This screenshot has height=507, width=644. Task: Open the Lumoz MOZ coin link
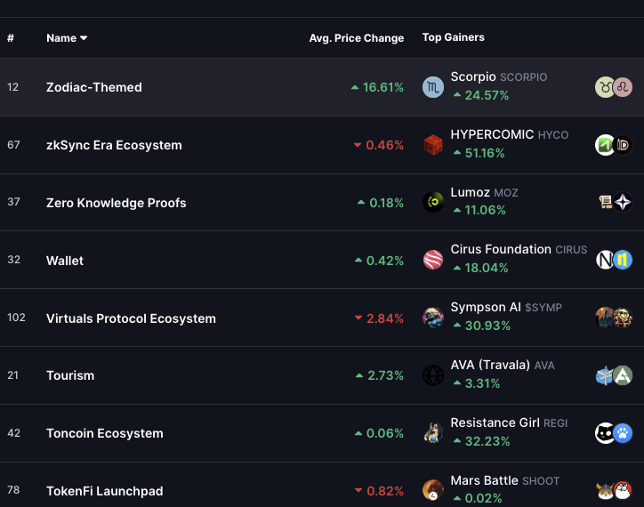(x=484, y=192)
